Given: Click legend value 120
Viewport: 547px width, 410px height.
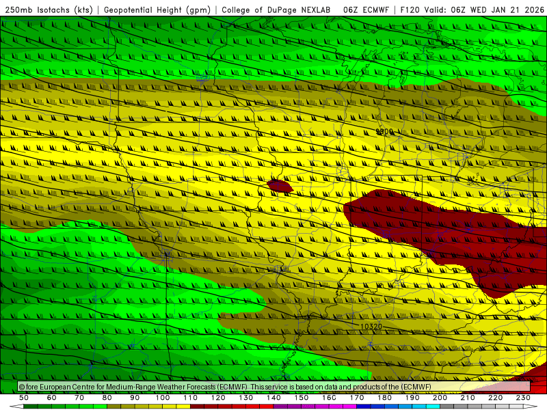Looking at the screenshot, I should 218,398.
